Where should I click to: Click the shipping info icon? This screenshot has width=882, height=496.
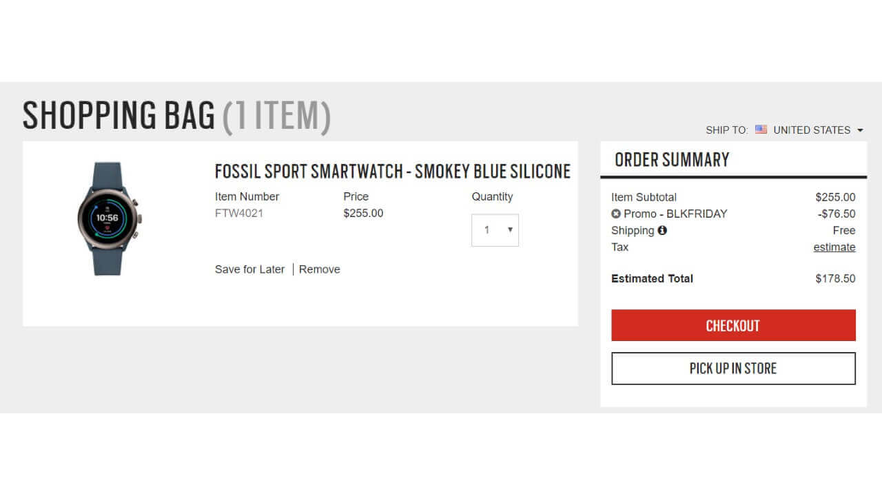[662, 231]
